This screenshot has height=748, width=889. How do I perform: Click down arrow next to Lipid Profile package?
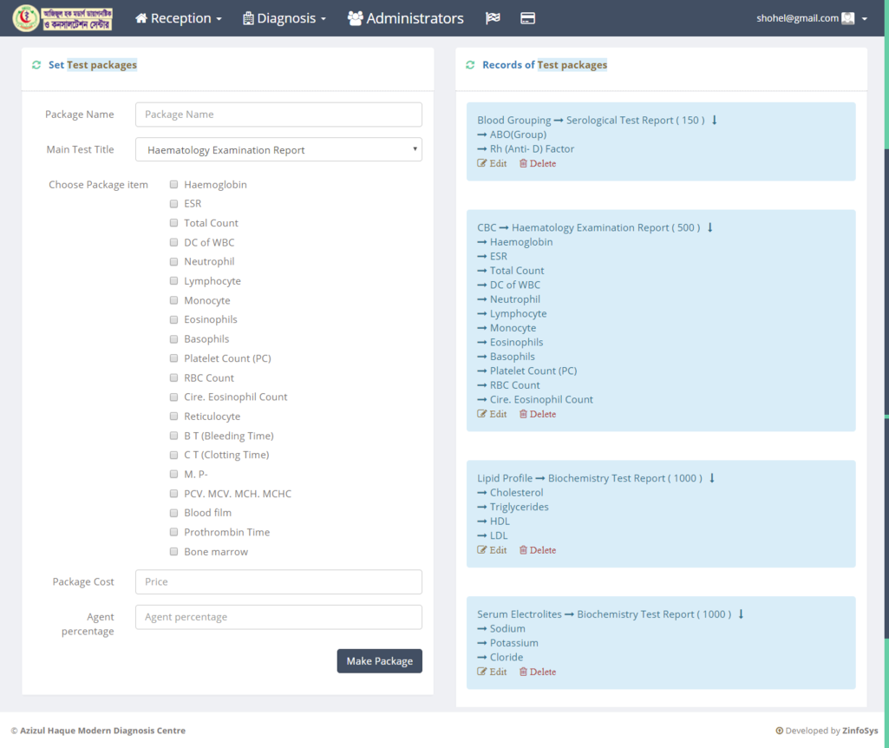coord(712,478)
